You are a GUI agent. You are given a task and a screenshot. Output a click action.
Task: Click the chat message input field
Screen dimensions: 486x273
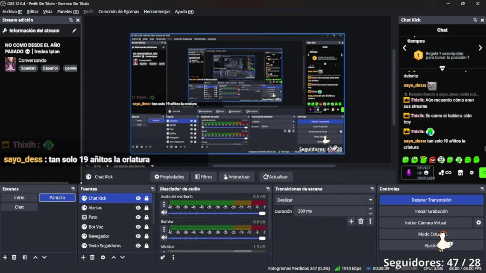pyautogui.click(x=418, y=173)
